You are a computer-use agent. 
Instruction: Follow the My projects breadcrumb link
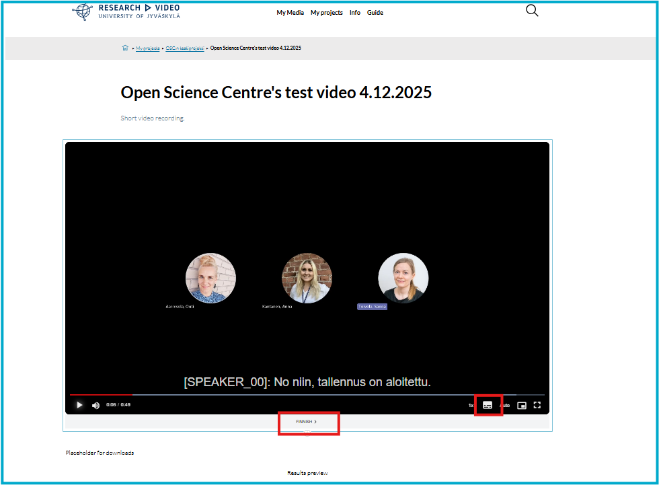[x=147, y=48]
